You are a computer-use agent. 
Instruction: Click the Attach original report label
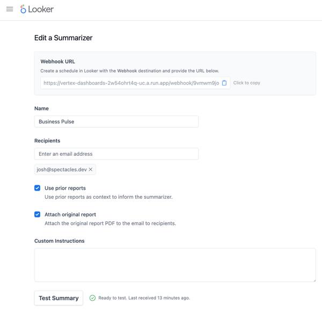70,214
